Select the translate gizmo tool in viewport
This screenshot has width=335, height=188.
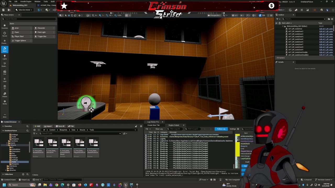click(69, 15)
